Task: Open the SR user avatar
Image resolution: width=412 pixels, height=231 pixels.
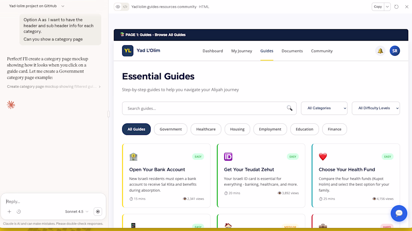Action: (395, 51)
